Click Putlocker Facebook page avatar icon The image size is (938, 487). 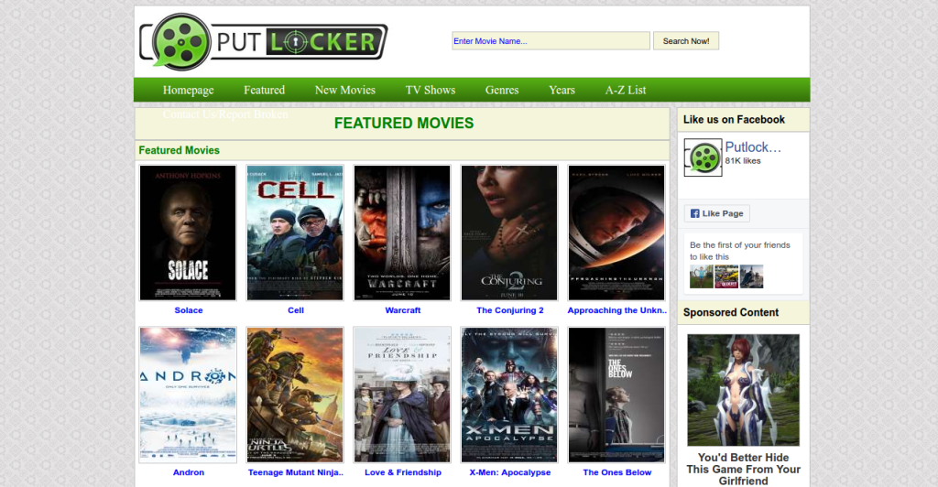point(703,157)
